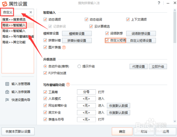Toggle the 英文补全 checkbox
The width and height of the screenshot is (177, 137).
tap(45, 112)
